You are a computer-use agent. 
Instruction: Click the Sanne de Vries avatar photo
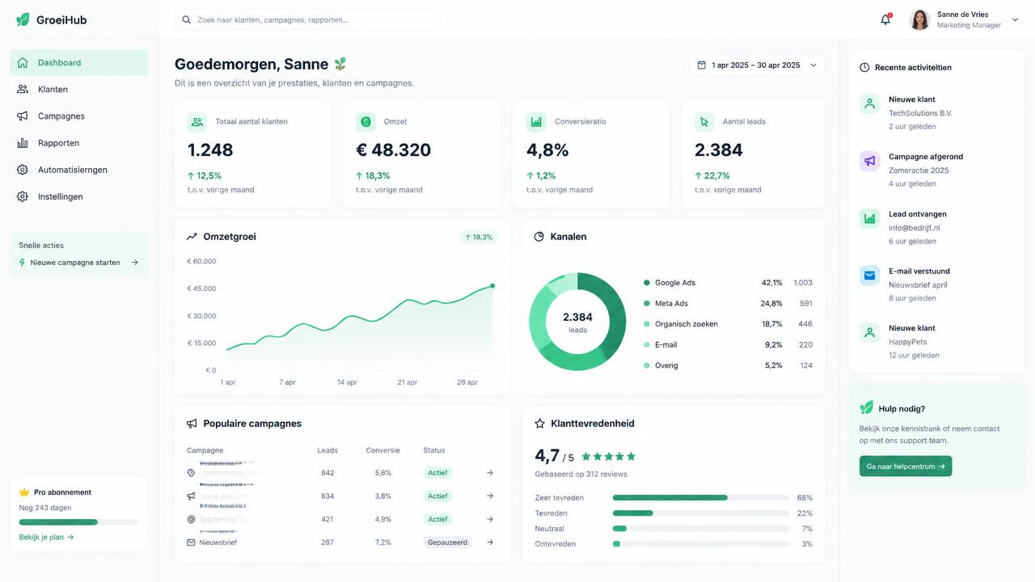[919, 20]
